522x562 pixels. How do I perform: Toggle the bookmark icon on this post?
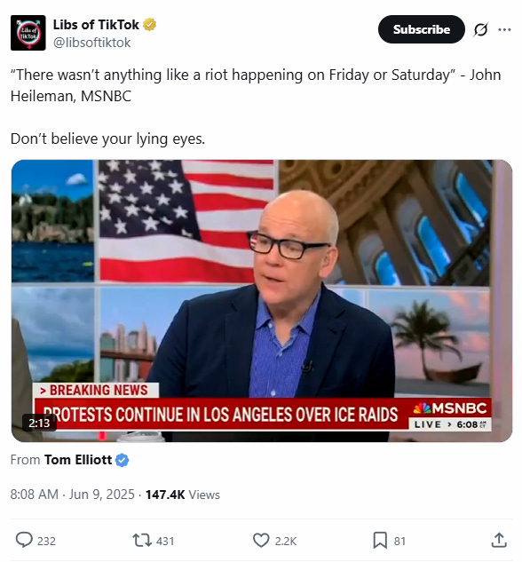[x=380, y=540]
